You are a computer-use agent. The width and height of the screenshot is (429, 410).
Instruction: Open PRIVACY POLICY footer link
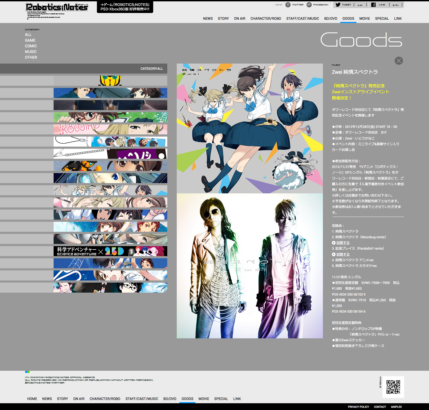(358, 407)
